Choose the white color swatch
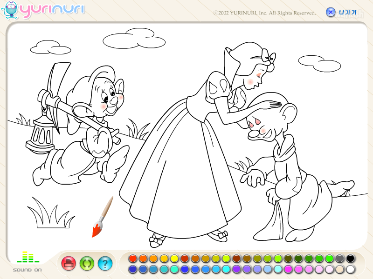 tap(350, 269)
